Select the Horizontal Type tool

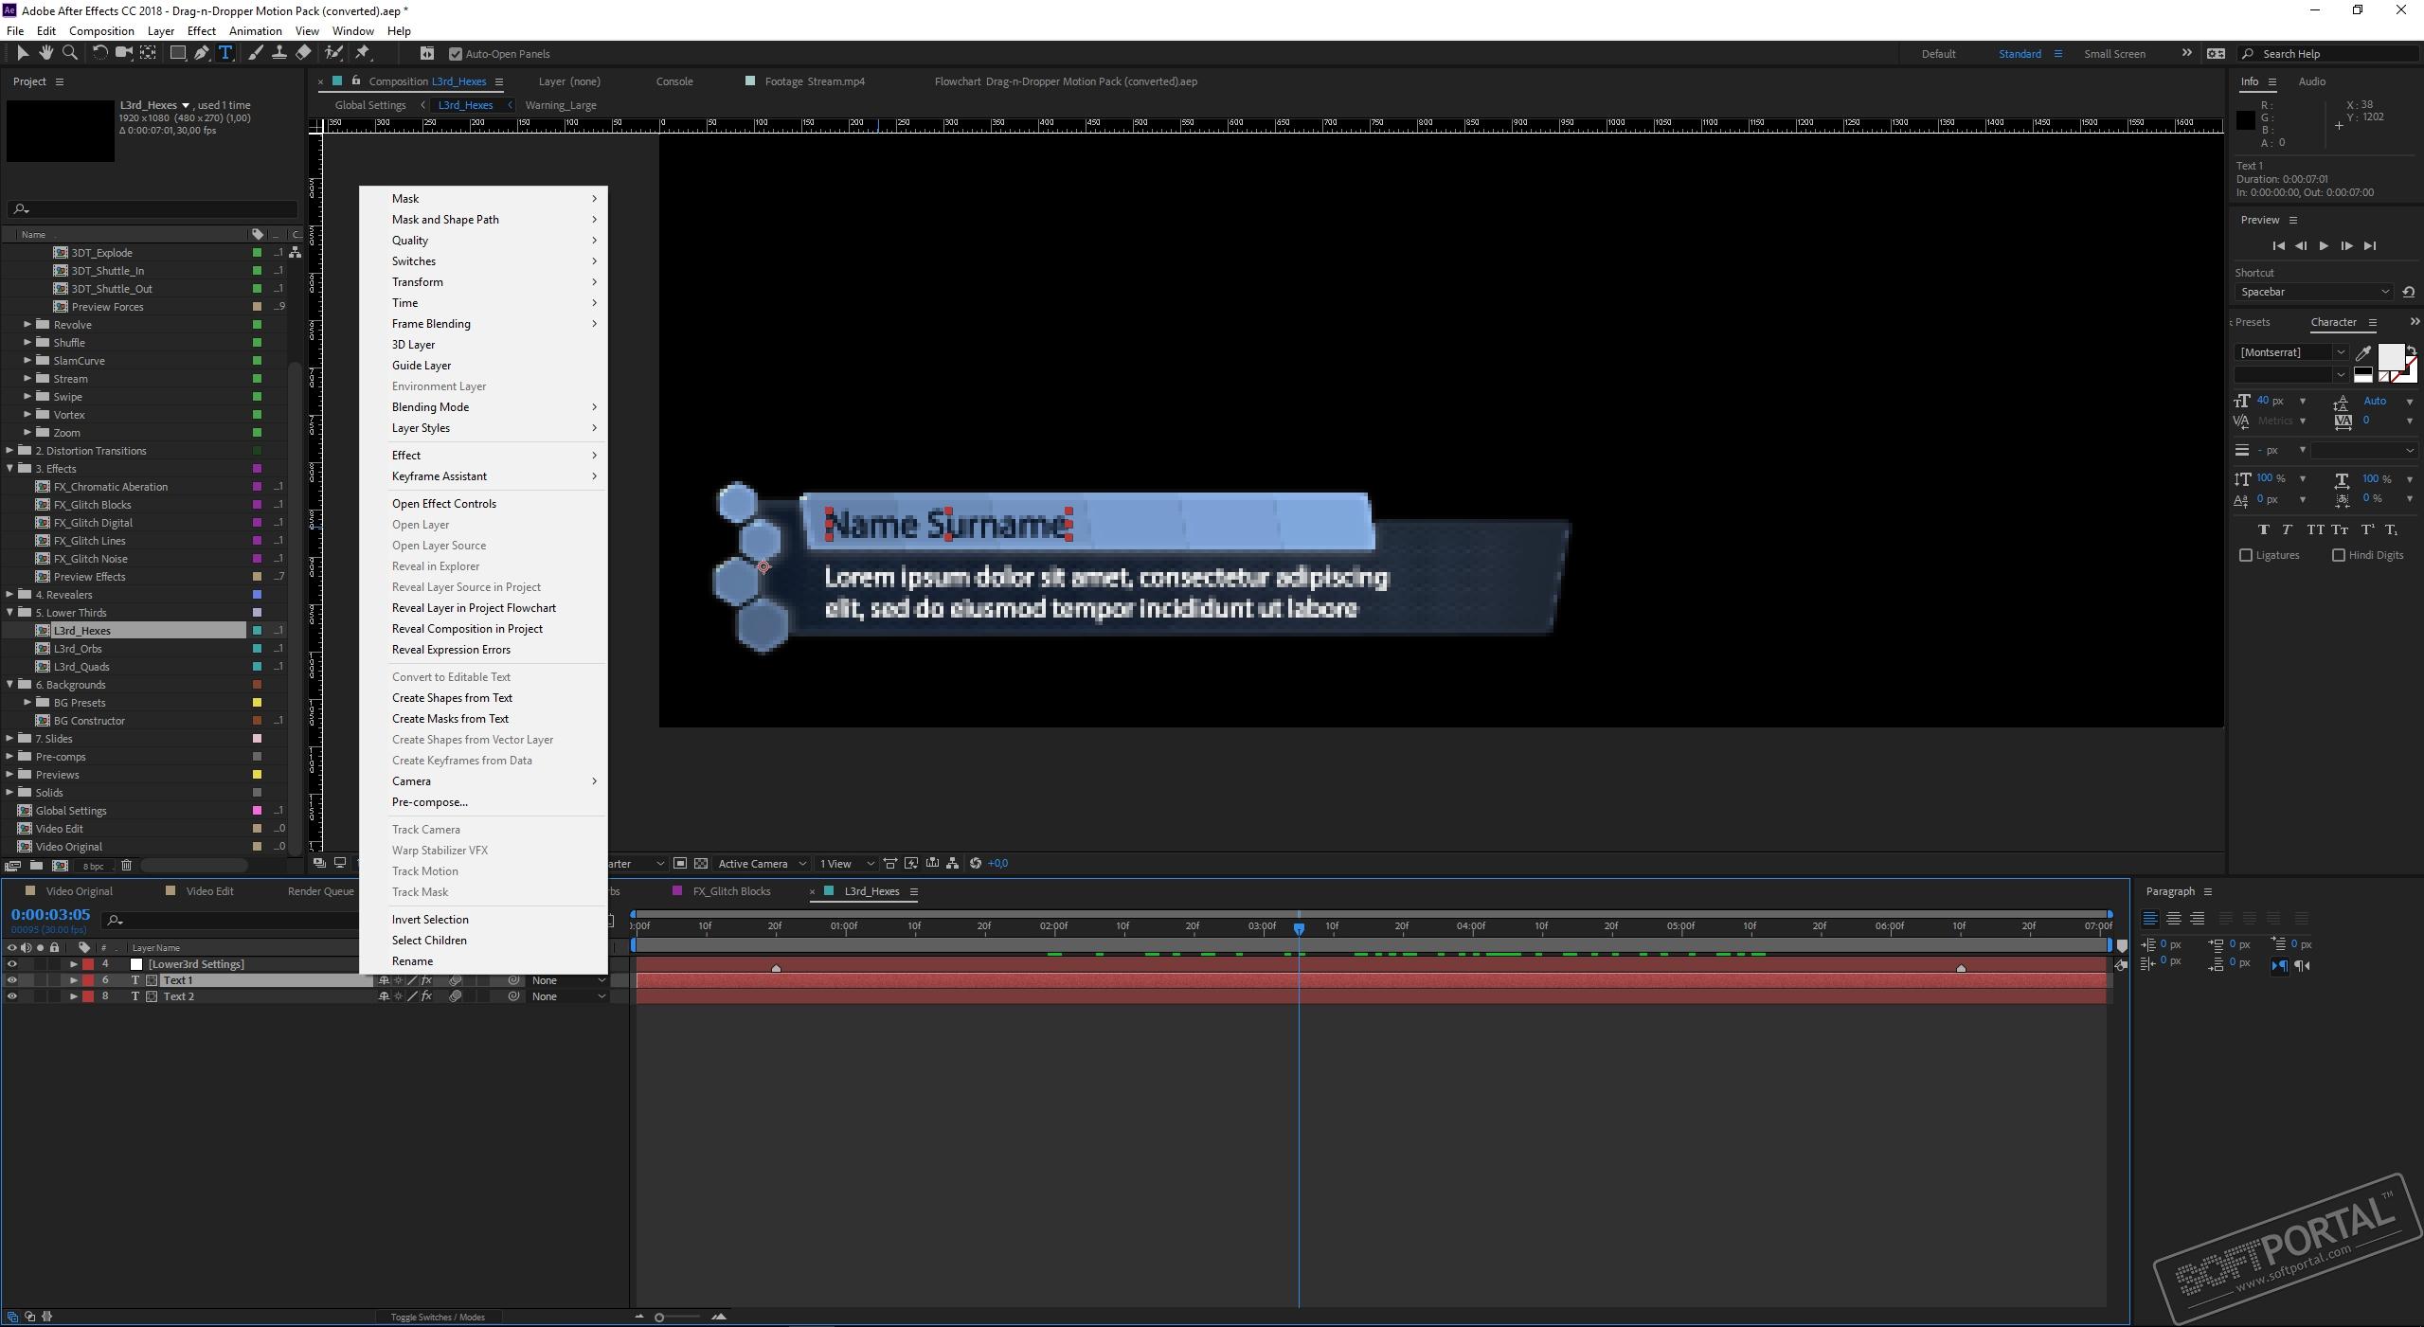coord(225,53)
